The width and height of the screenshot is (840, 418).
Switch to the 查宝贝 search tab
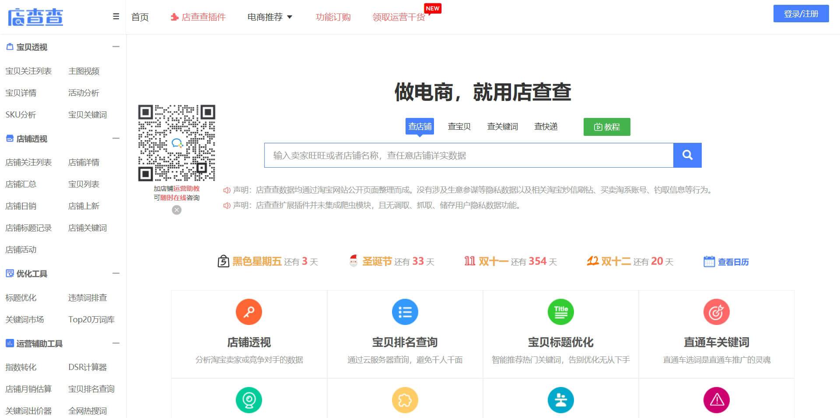coord(459,127)
